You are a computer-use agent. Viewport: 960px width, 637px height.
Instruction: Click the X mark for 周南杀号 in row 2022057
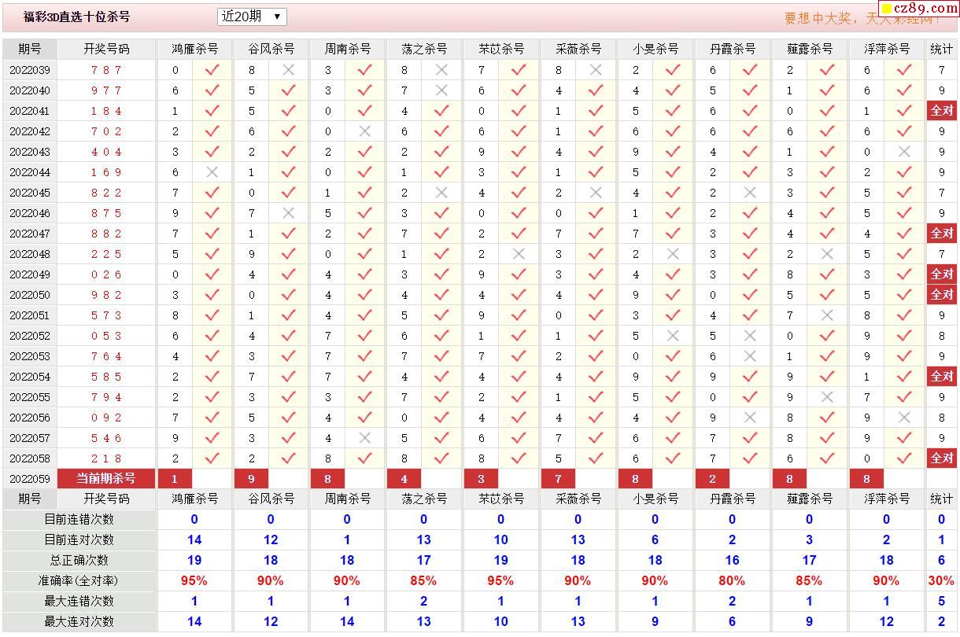point(365,438)
